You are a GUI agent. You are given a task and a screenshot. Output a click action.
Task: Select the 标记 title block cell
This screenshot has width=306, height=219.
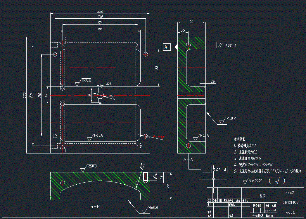[x=209, y=201]
